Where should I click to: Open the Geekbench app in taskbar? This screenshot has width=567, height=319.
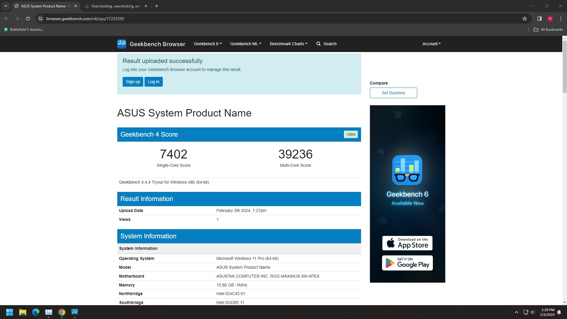pyautogui.click(x=75, y=312)
